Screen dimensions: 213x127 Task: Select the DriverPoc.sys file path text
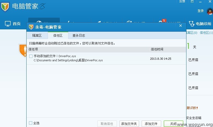(x=68, y=60)
